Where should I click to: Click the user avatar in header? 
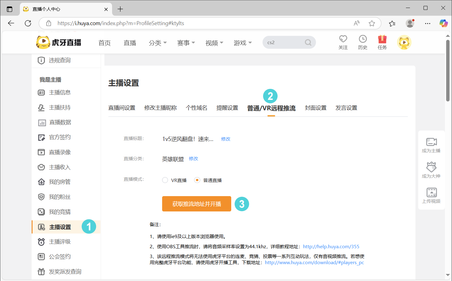point(404,43)
